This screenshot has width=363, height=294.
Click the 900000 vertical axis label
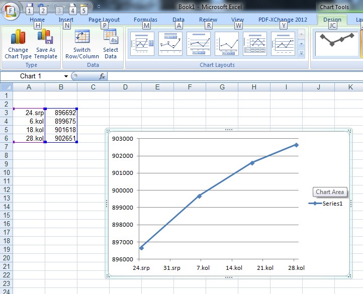click(x=123, y=190)
